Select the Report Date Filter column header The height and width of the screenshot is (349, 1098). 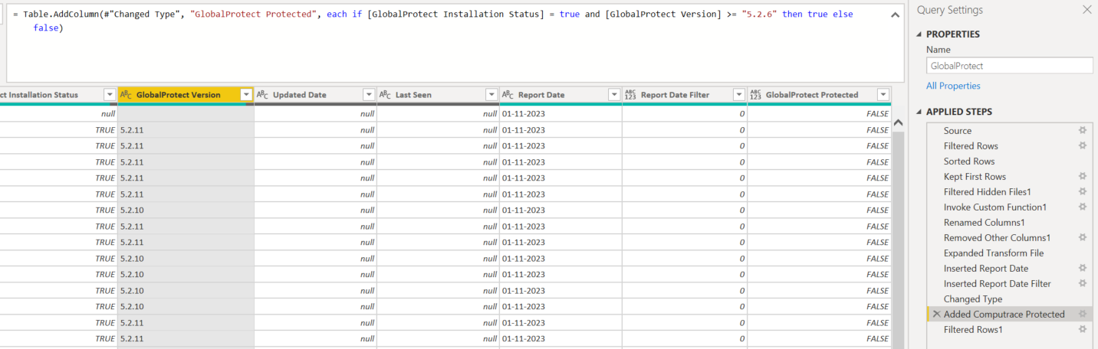[x=685, y=95]
